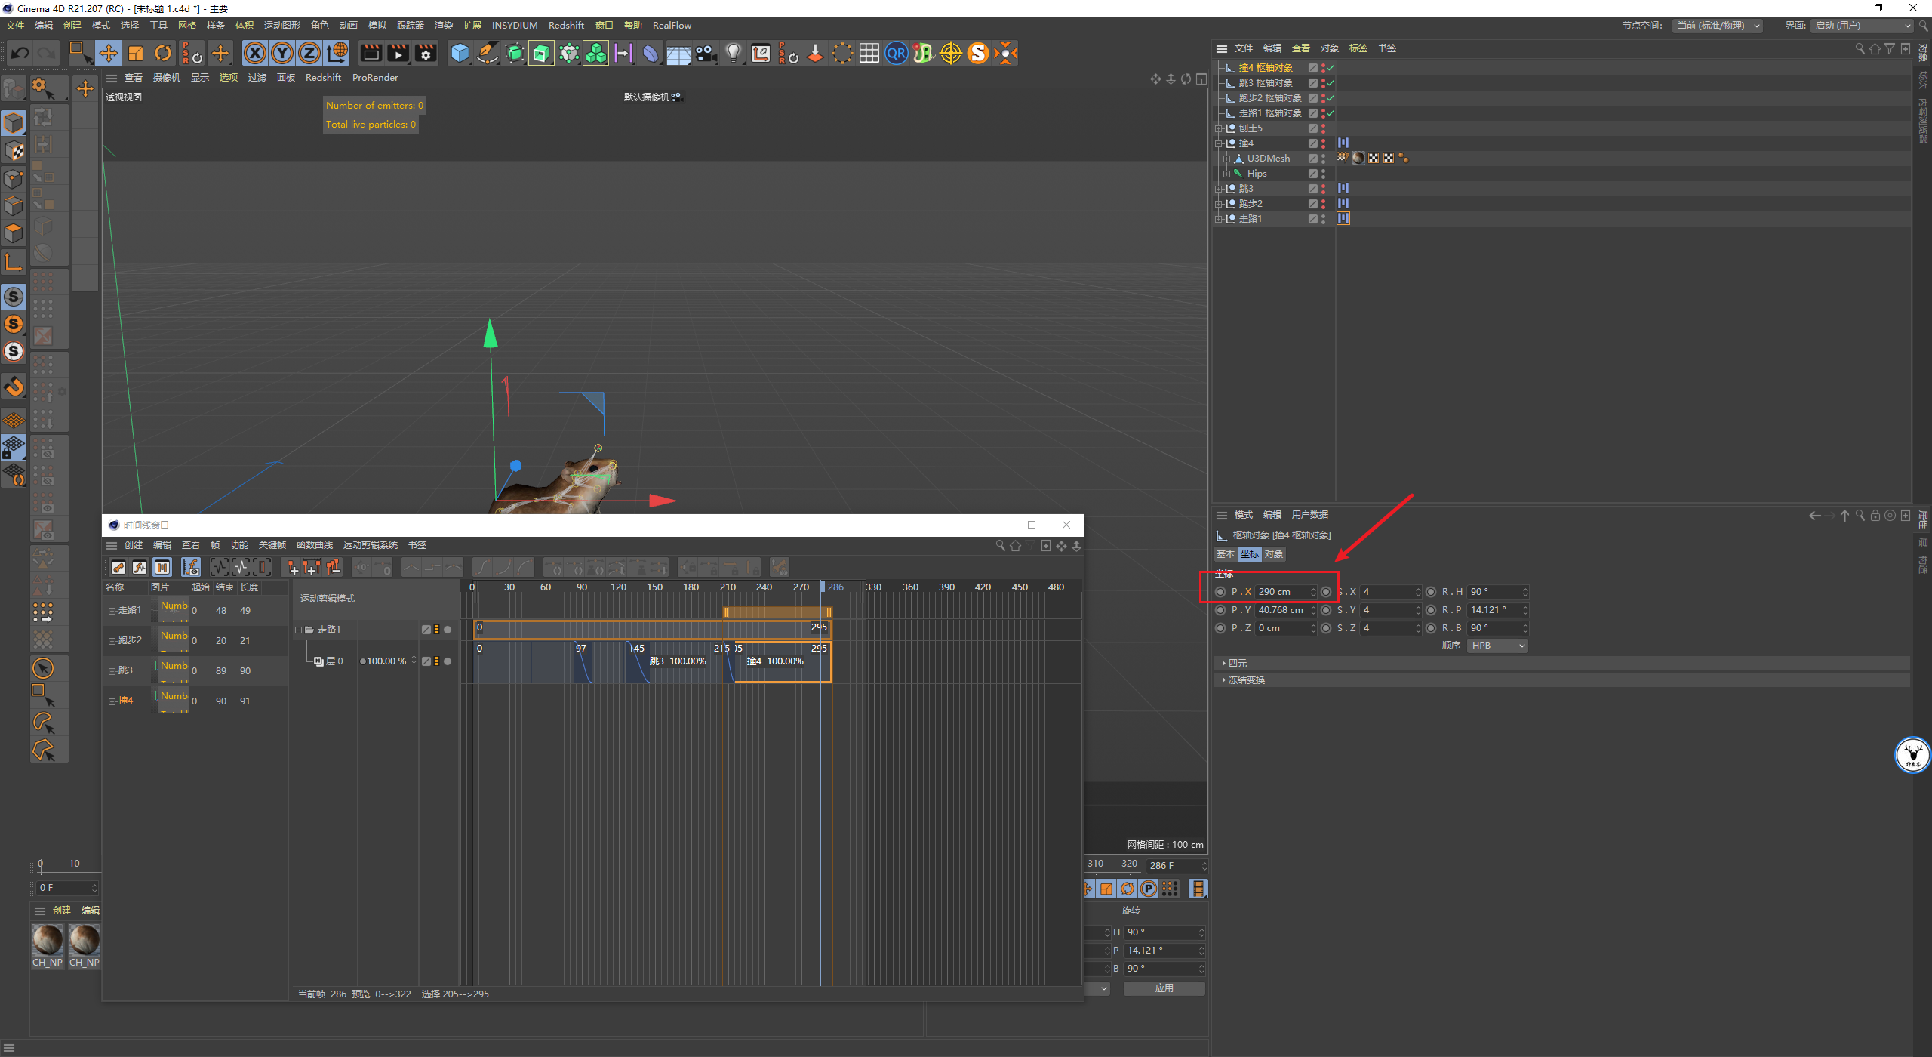
Task: Click the Undo arrow icon
Action: pyautogui.click(x=20, y=53)
